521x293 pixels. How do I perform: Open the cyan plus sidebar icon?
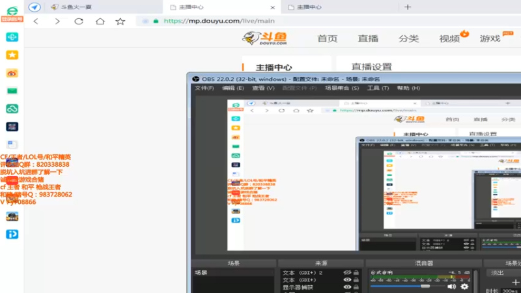coord(12,37)
